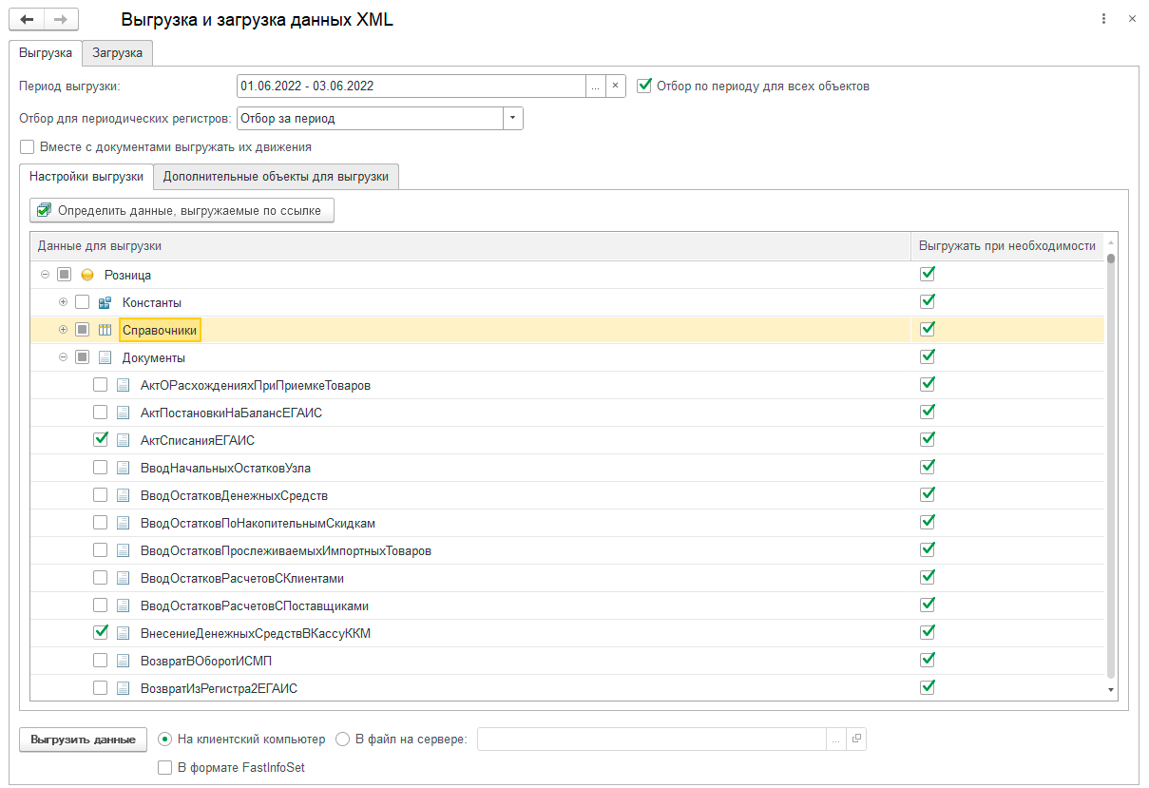Open the three-dot more options menu
1149x788 pixels.
point(1103,19)
